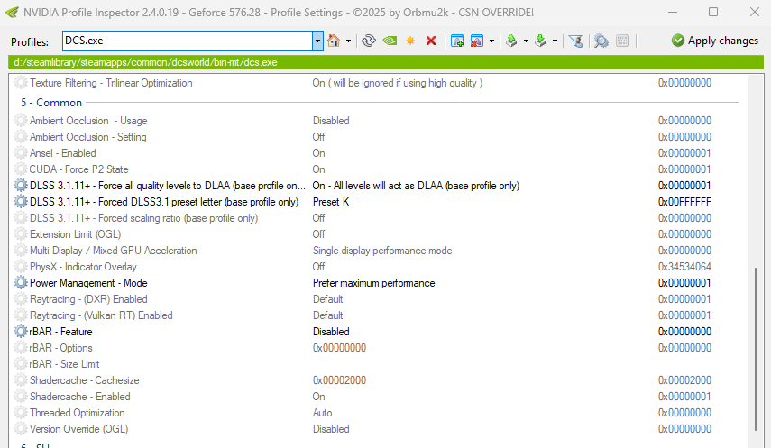Click gear icon for DLSS Force all quality levels
This screenshot has height=448, width=771.
click(21, 186)
